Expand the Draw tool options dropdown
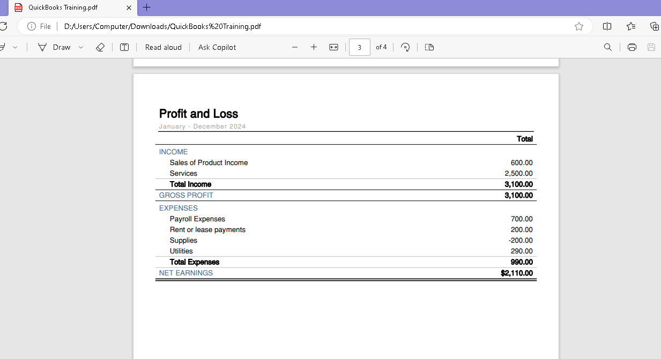Screen dimensions: 661x359 click(x=81, y=47)
